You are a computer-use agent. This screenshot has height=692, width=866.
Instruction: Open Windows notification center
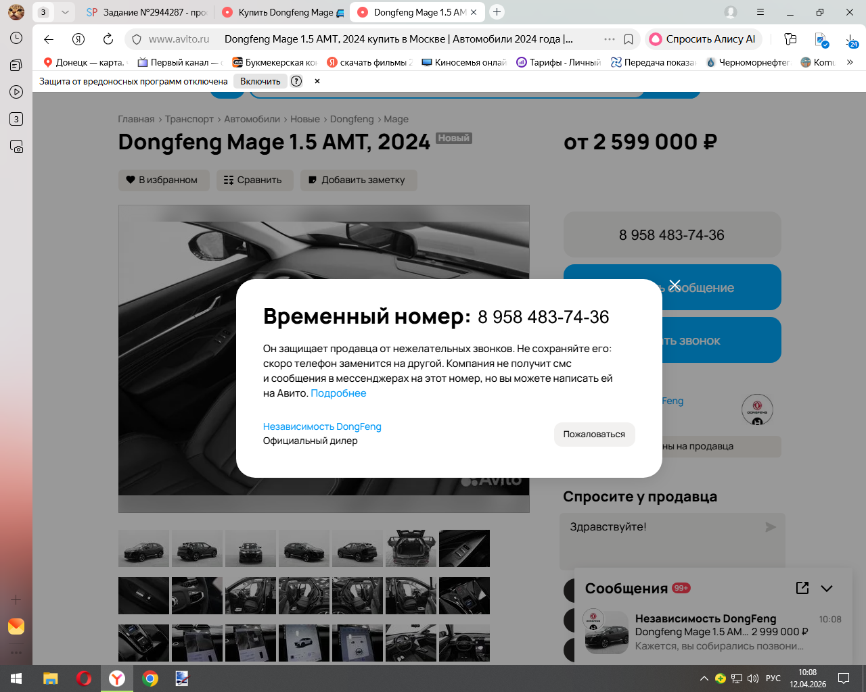point(844,678)
